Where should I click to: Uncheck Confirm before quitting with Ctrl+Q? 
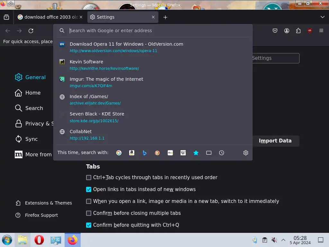click(89, 225)
